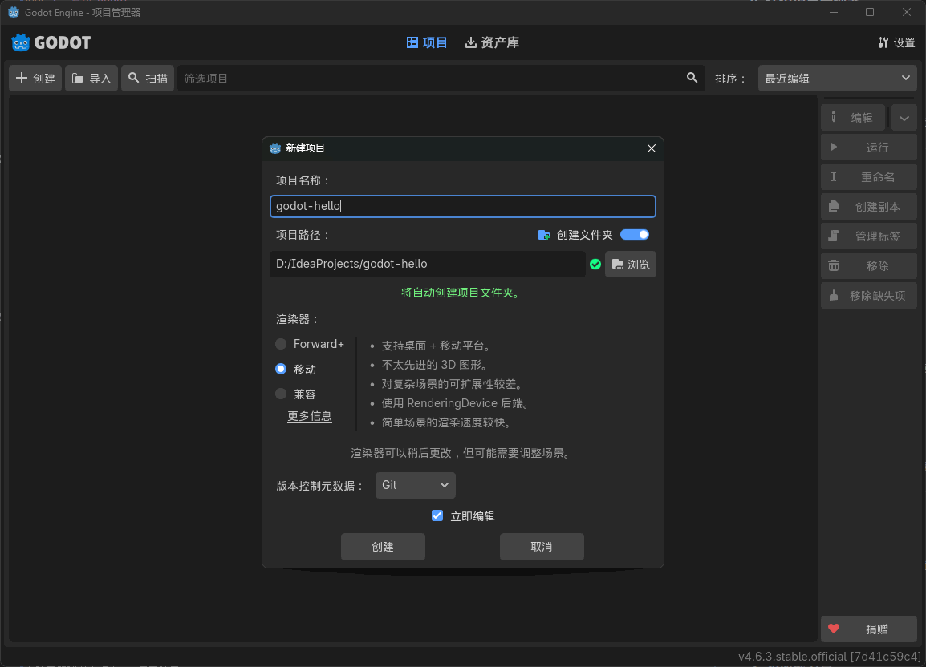Click the project path field
Image resolution: width=926 pixels, height=667 pixels.
[x=427, y=264]
